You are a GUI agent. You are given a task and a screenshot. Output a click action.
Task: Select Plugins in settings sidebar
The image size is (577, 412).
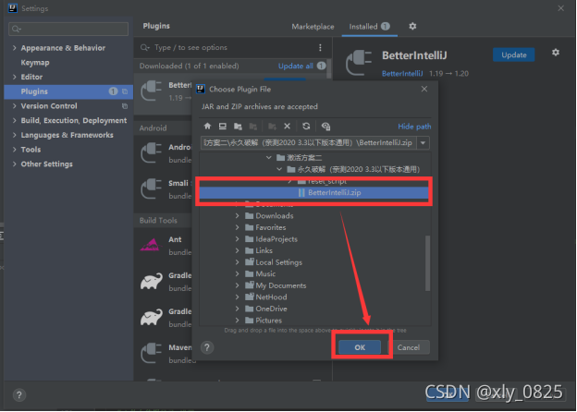click(x=68, y=91)
